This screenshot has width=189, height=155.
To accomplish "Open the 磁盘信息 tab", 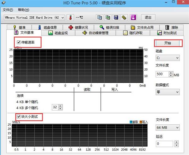I will click(47, 27).
